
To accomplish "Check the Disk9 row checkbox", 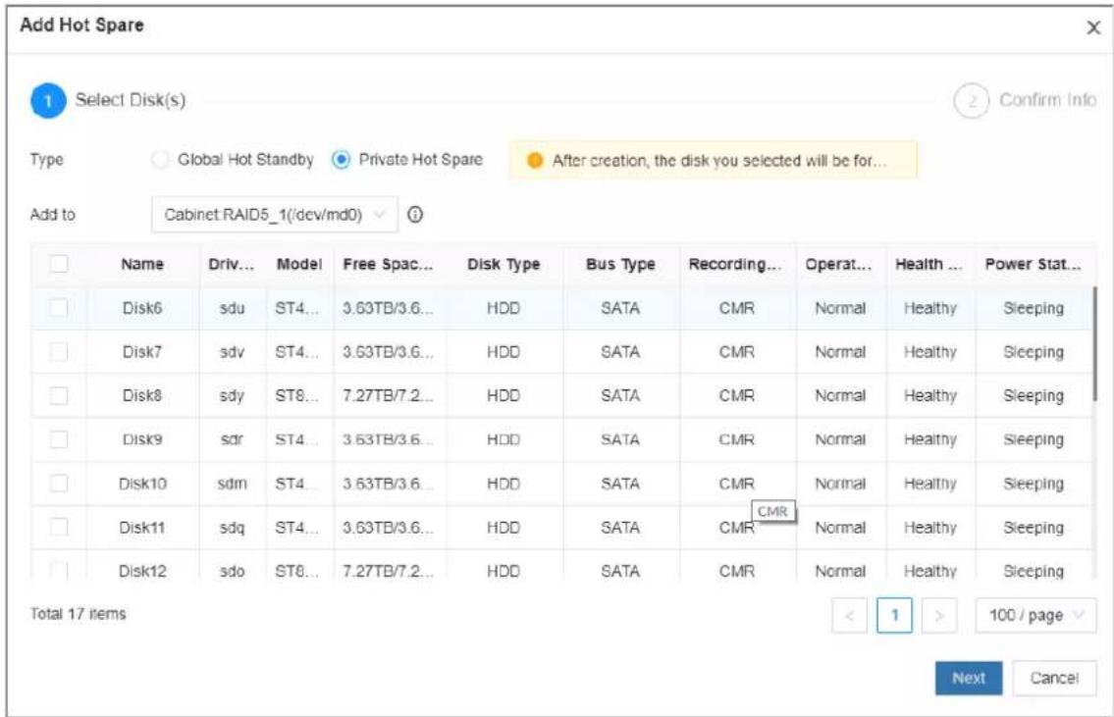I will point(59,439).
